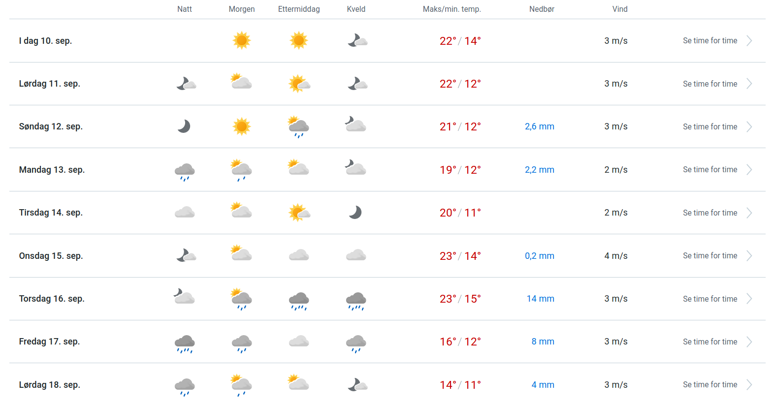Click Thursday afternoon heavy rain icon

point(299,301)
